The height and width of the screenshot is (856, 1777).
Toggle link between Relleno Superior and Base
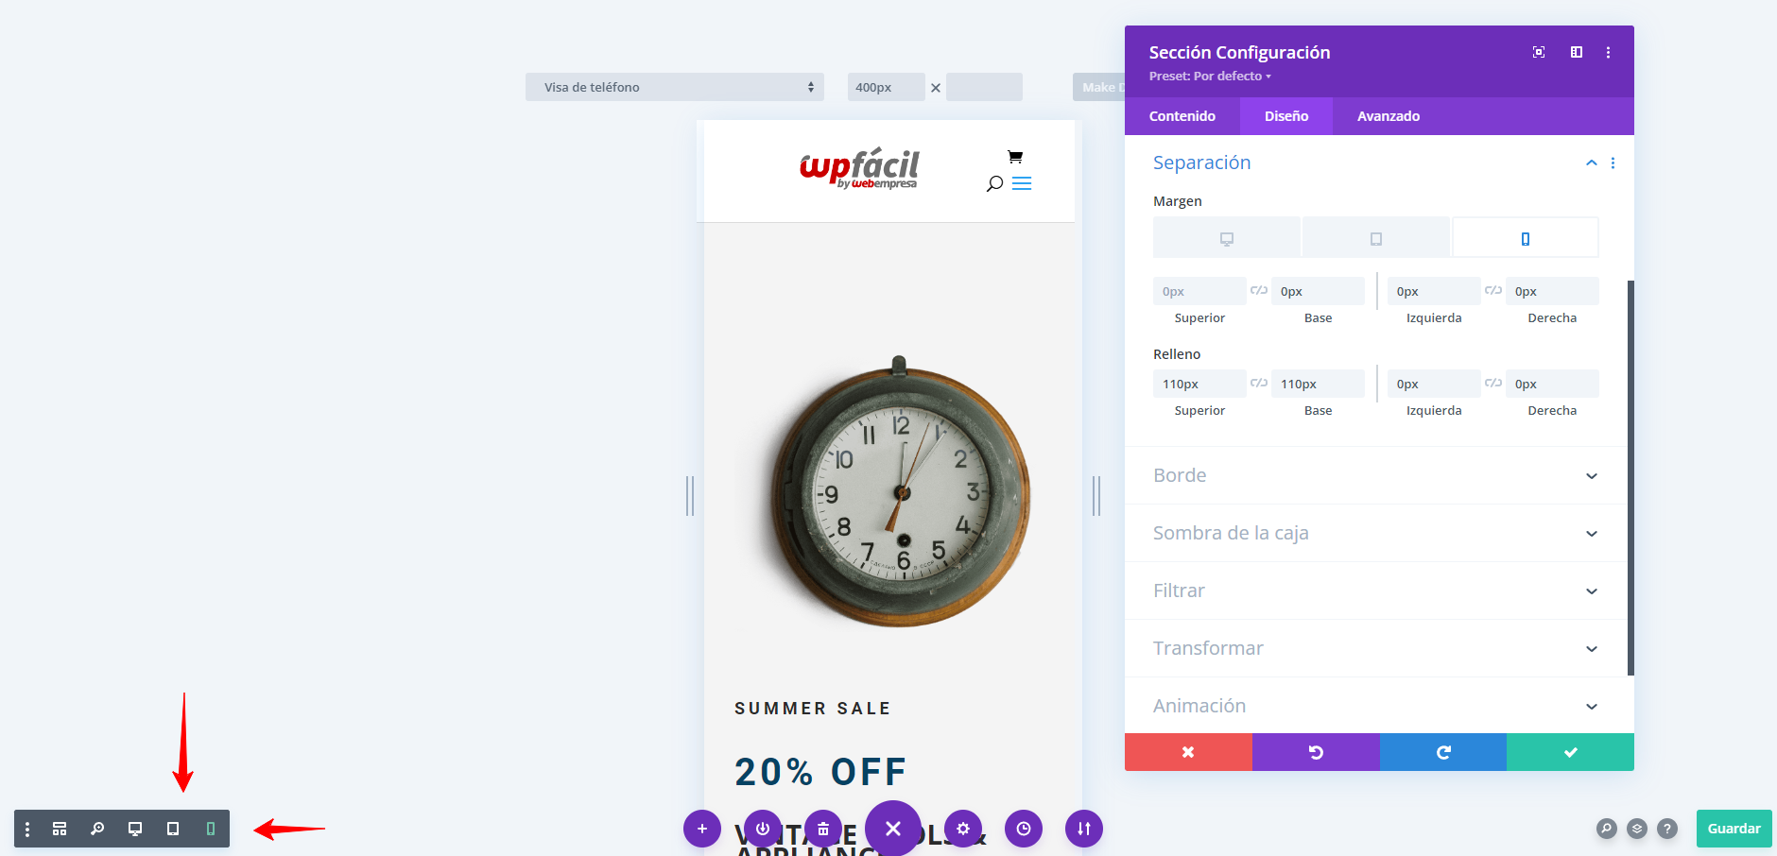[1259, 383]
